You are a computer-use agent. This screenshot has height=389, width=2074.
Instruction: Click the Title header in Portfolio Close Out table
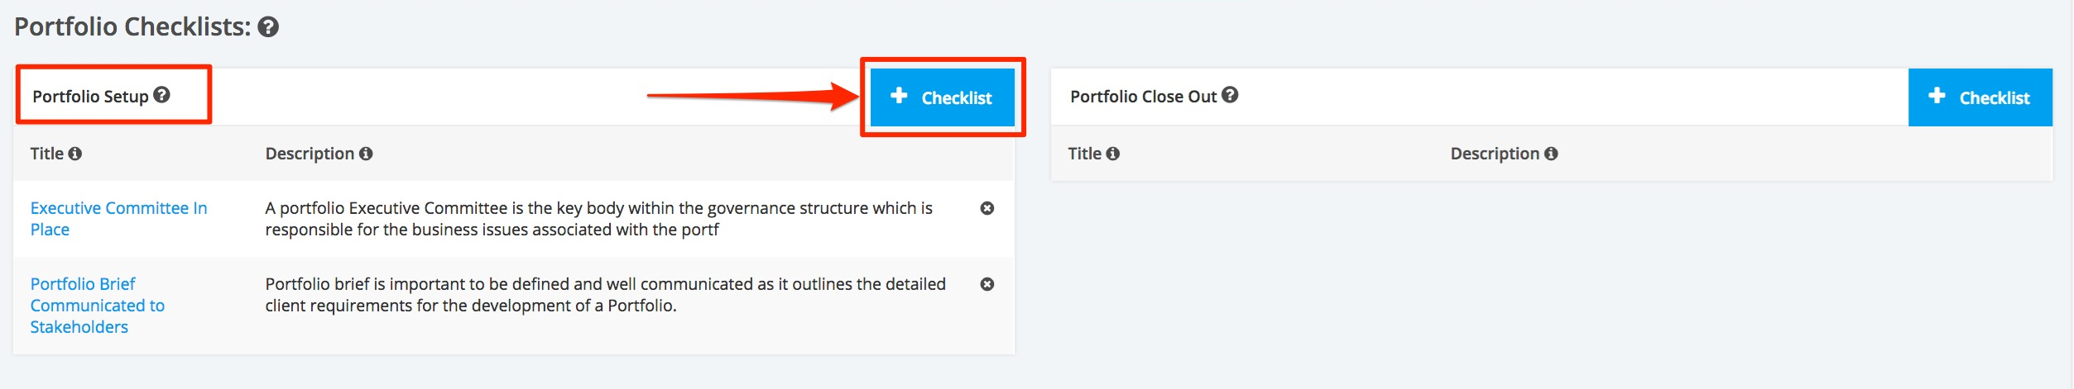(1085, 154)
